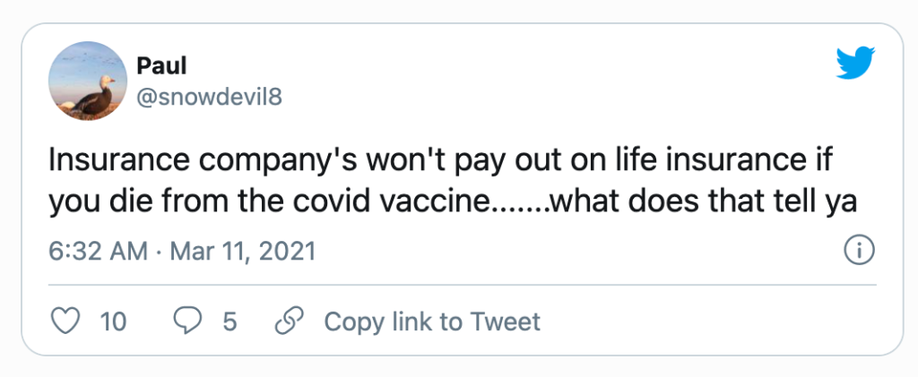Click the like count of 10

point(114,322)
